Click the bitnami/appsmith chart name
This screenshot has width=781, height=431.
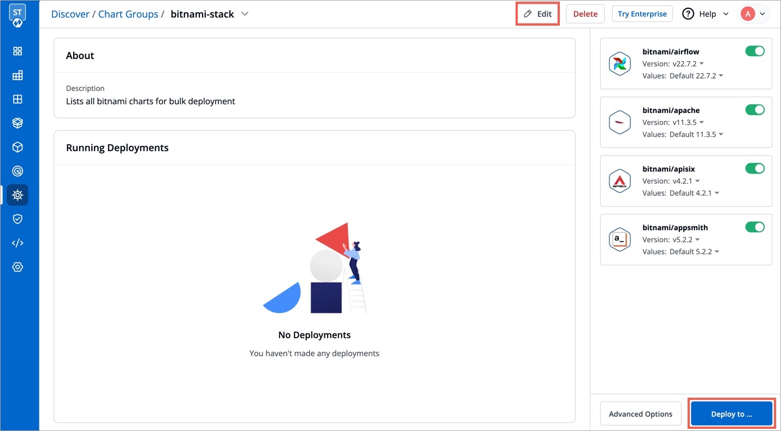pyautogui.click(x=675, y=228)
